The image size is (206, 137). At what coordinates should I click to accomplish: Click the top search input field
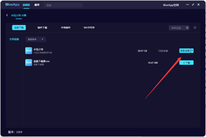tap(63, 5)
